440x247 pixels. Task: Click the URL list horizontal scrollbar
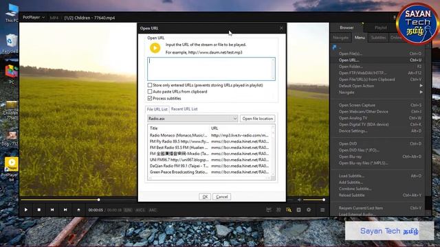coord(209,178)
